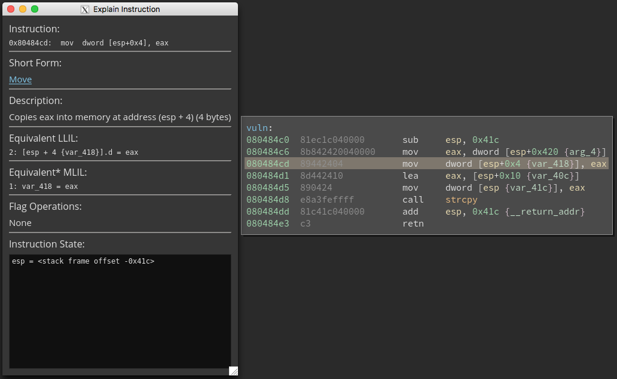617x379 pixels.
Task: Click the Flag Operations value None
Action: pos(20,223)
